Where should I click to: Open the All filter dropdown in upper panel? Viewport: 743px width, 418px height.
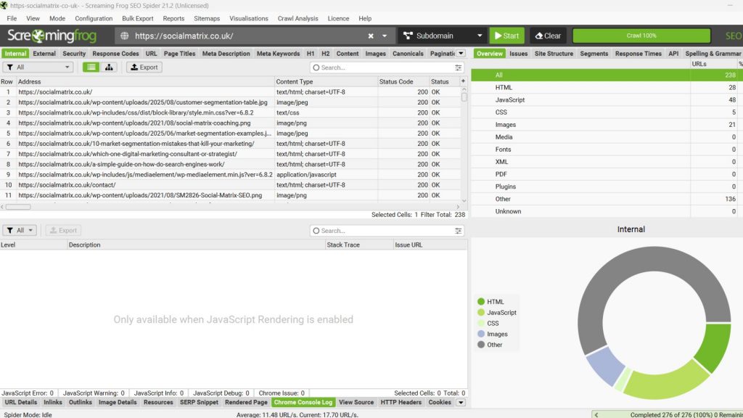point(38,67)
